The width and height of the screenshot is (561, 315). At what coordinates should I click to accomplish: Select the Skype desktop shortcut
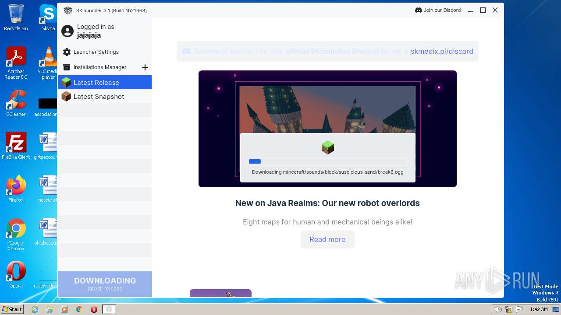pyautogui.click(x=48, y=17)
